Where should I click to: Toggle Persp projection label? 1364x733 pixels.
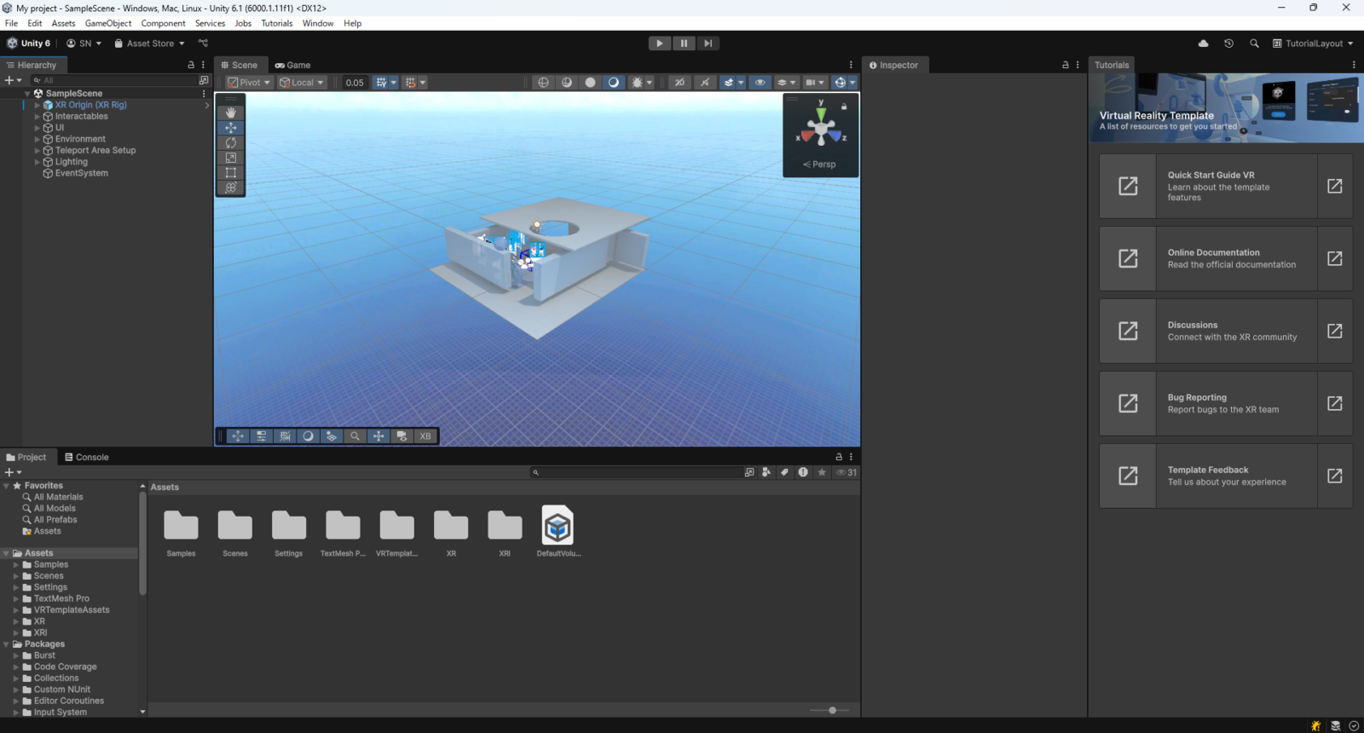tap(820, 164)
